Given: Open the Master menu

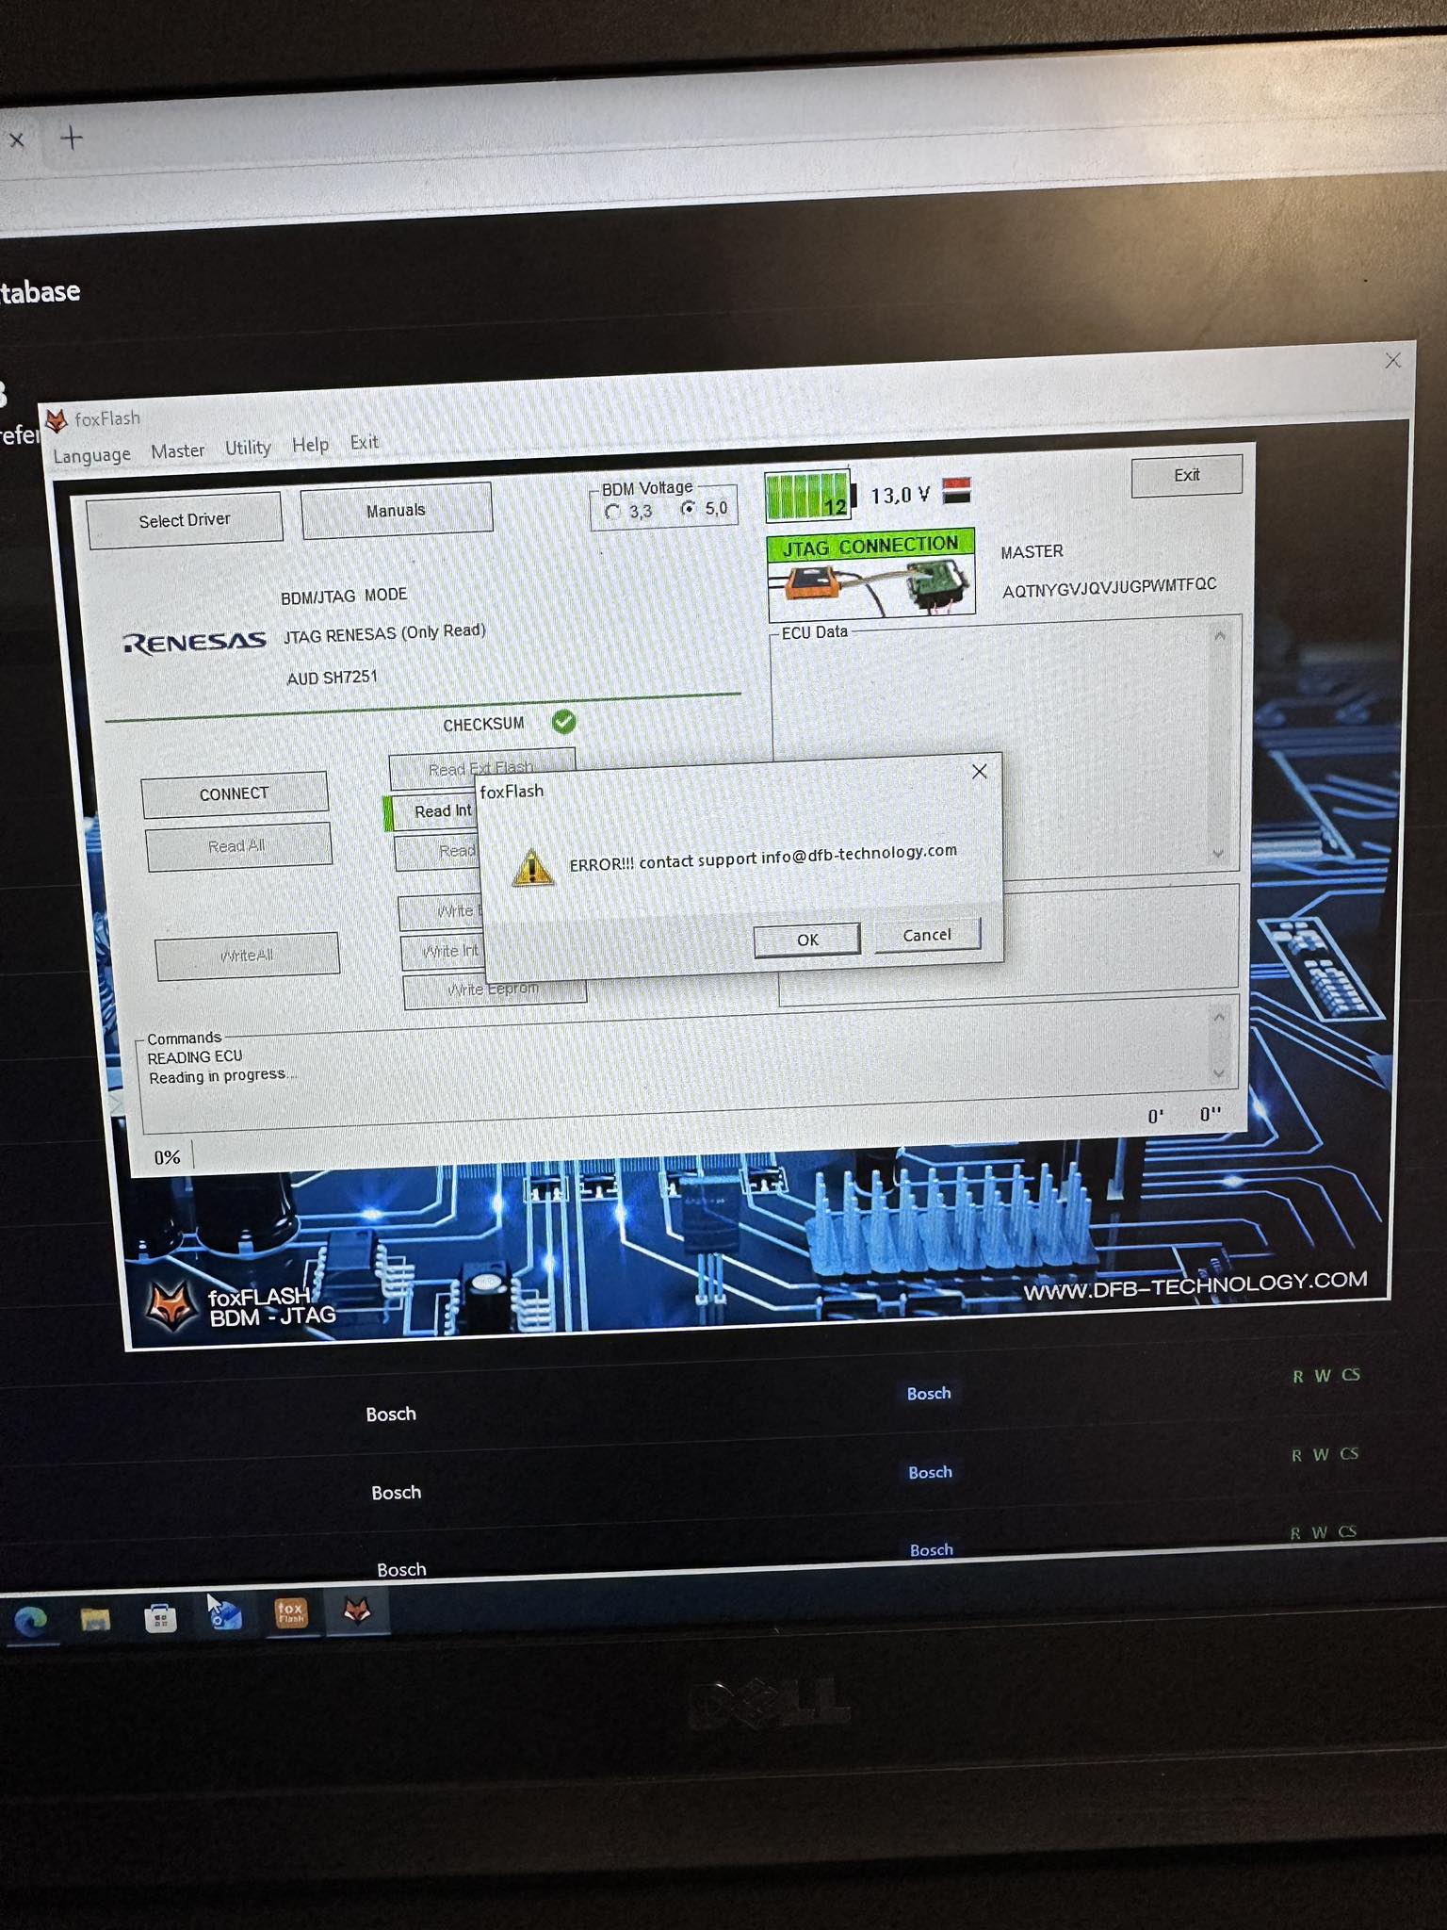Looking at the screenshot, I should coord(177,451).
